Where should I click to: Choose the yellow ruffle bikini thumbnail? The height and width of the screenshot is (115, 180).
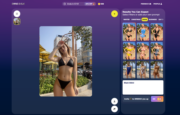(x=129, y=51)
